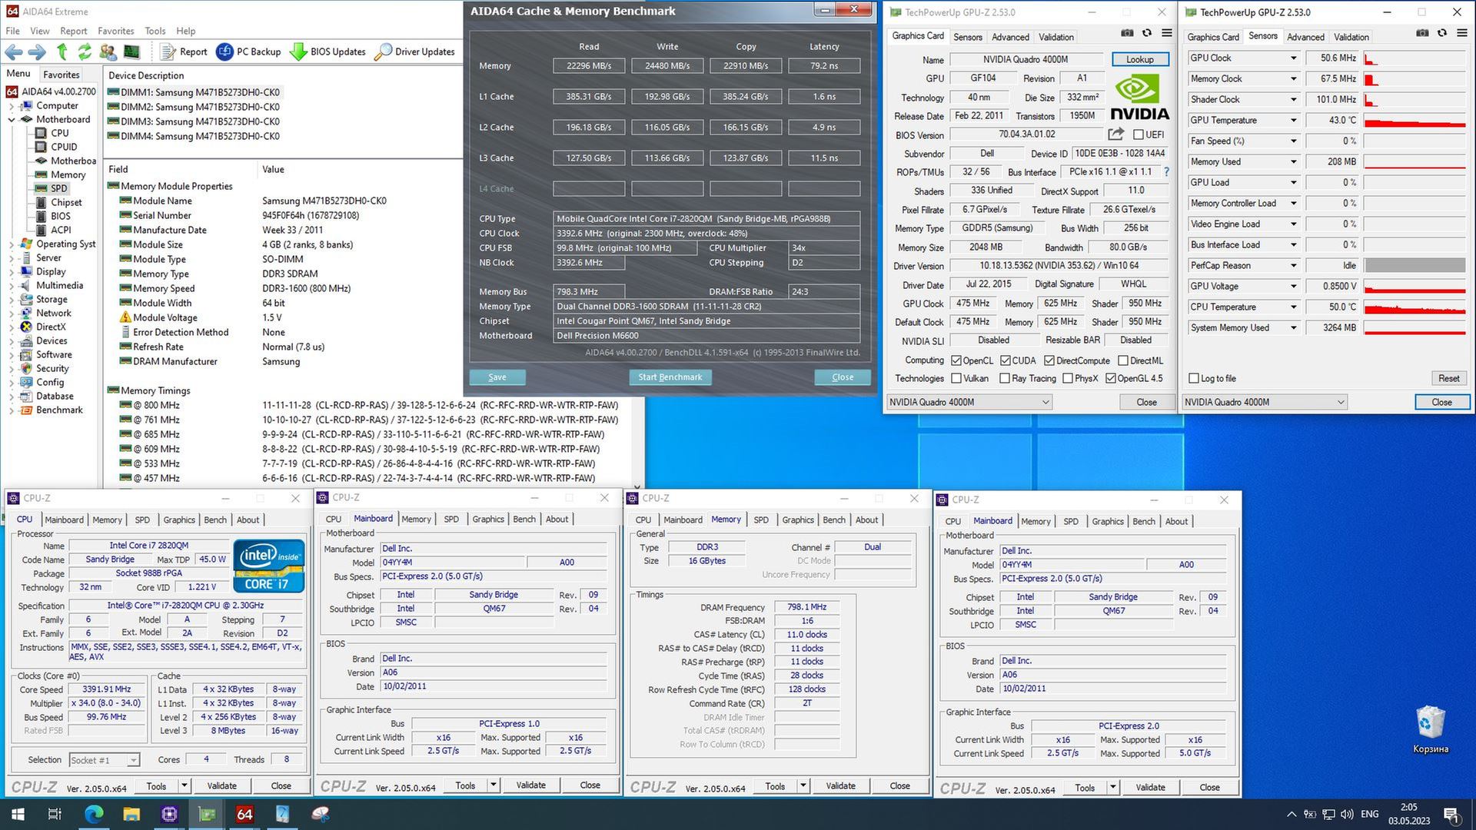Toggle the OpenCL checkbox

tap(956, 360)
